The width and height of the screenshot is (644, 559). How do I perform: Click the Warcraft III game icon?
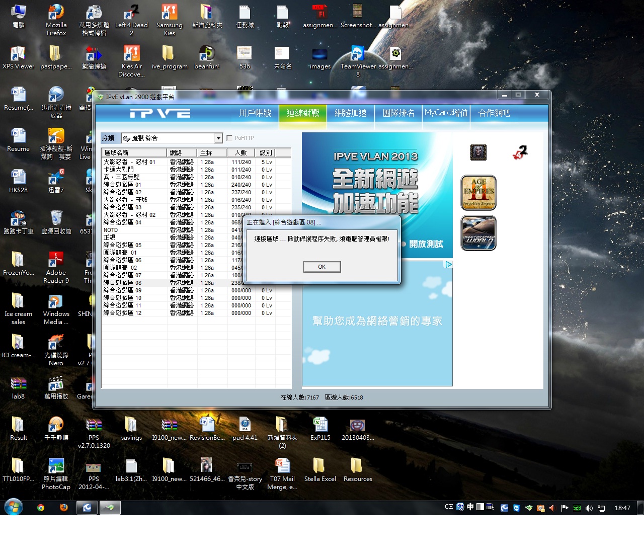pos(478,152)
